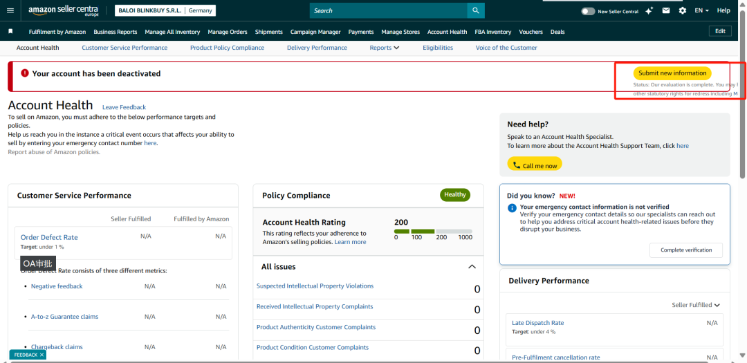Open the Seller Fulfilled delivery dropdown

click(x=696, y=305)
